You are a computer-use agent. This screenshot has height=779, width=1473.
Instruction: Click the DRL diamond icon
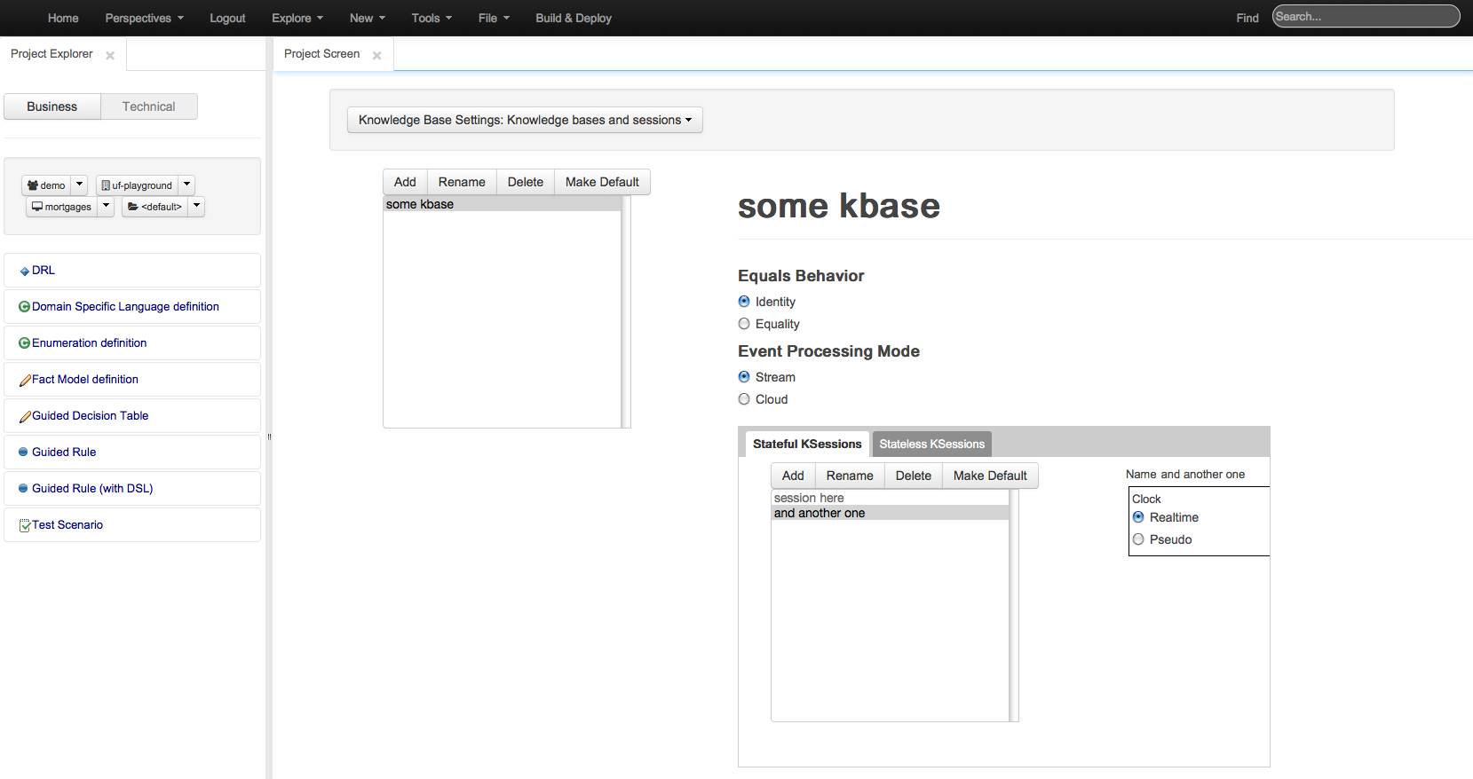24,271
